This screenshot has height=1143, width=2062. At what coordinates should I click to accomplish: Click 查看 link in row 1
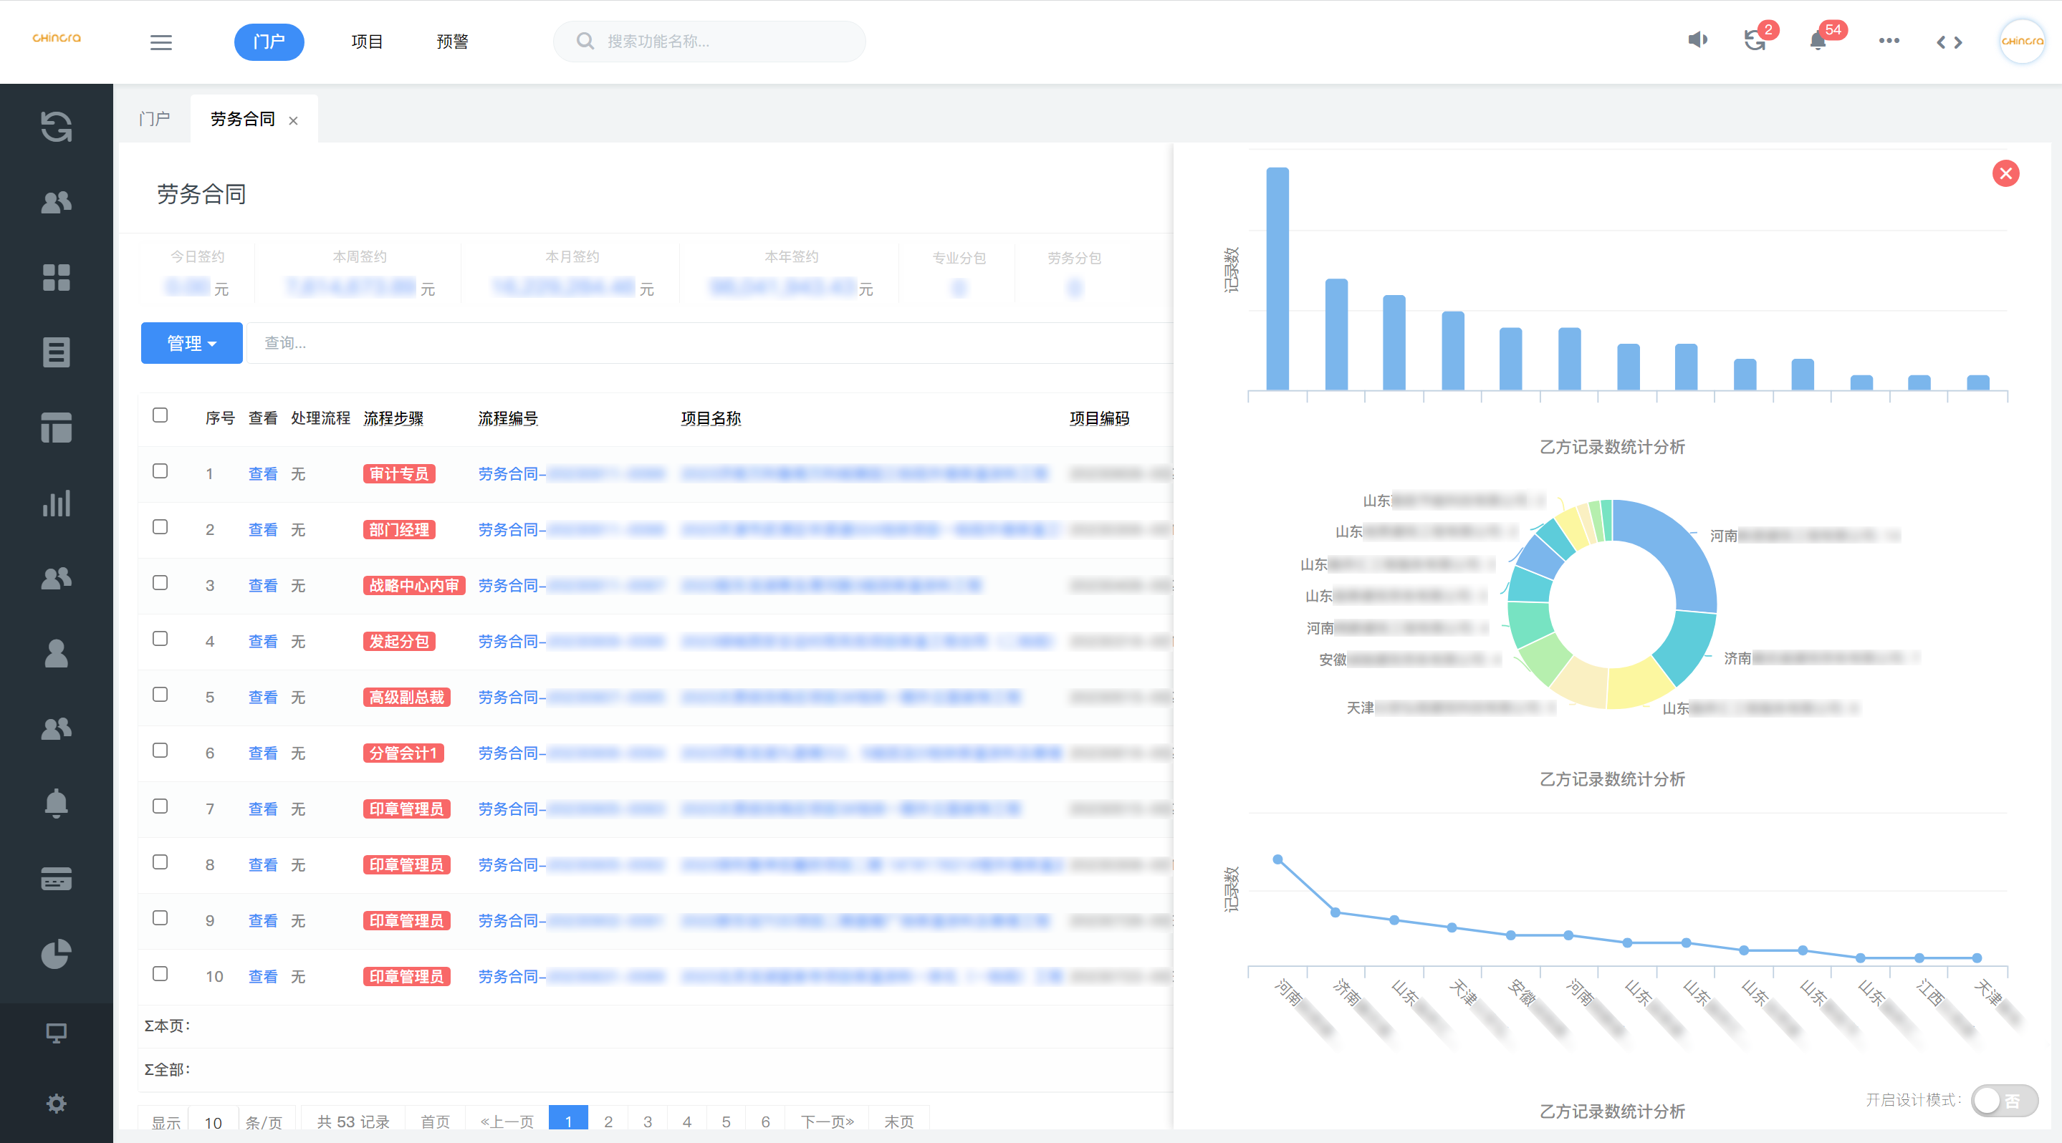coord(262,474)
